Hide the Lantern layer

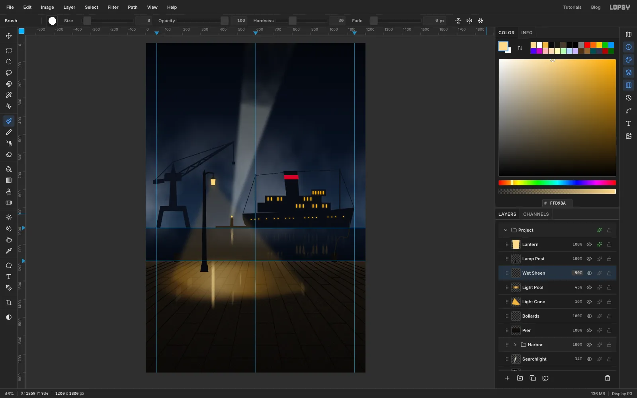click(x=589, y=244)
